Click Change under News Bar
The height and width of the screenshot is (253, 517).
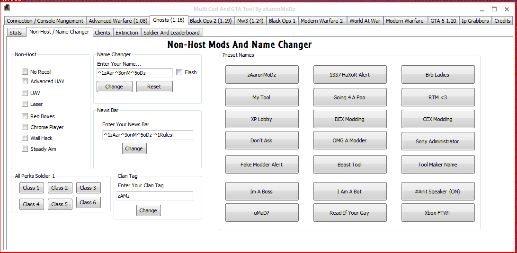(x=134, y=148)
